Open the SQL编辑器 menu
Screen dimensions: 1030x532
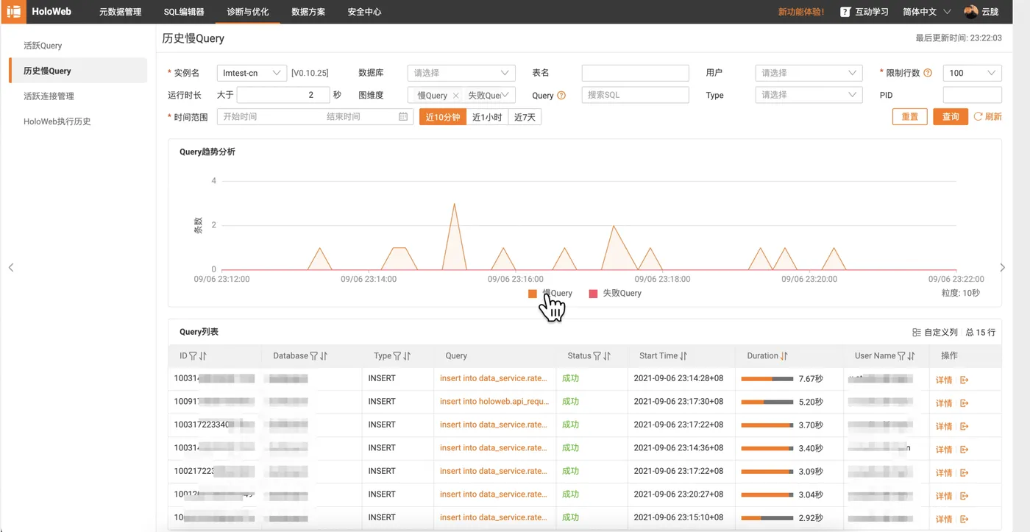pos(184,12)
